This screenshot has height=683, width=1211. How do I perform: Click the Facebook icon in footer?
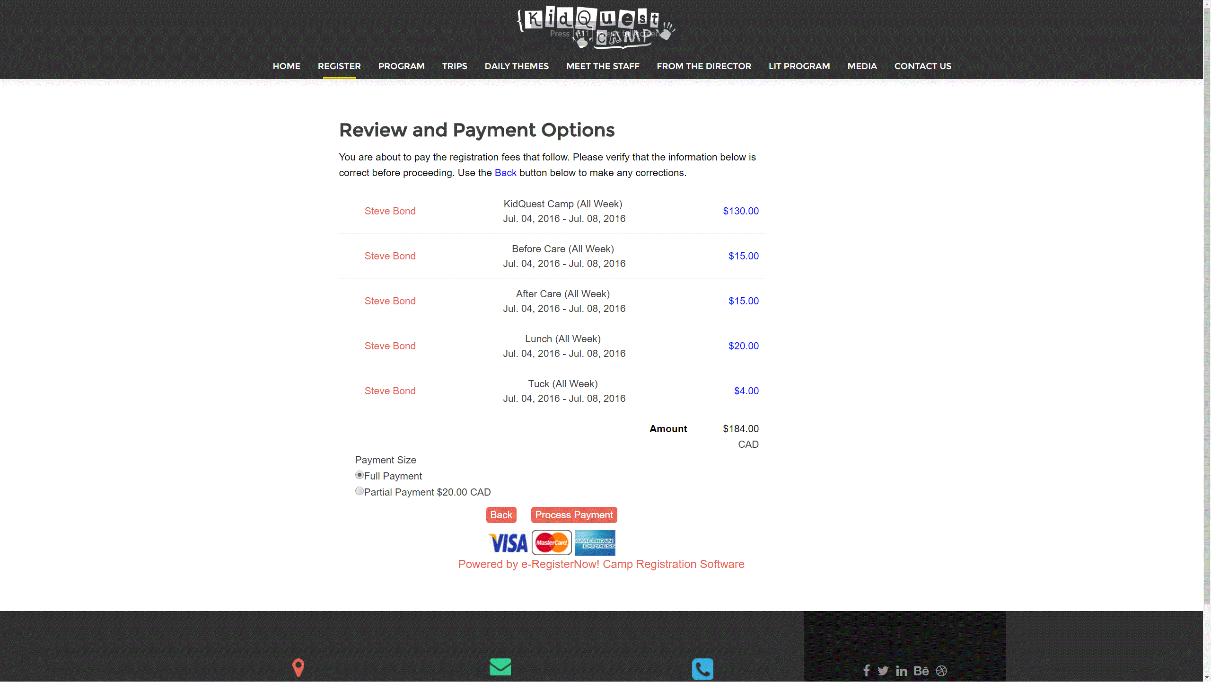(866, 671)
